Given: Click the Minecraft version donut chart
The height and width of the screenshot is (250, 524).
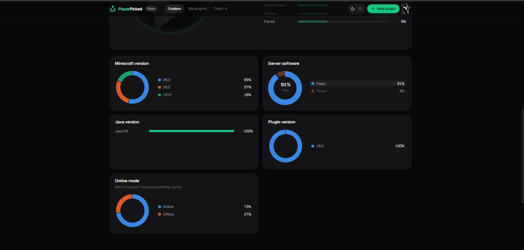Looking at the screenshot, I should pos(132,87).
